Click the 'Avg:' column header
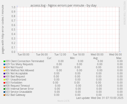Viewport: 127px width, 104px height. click(x=96, y=58)
